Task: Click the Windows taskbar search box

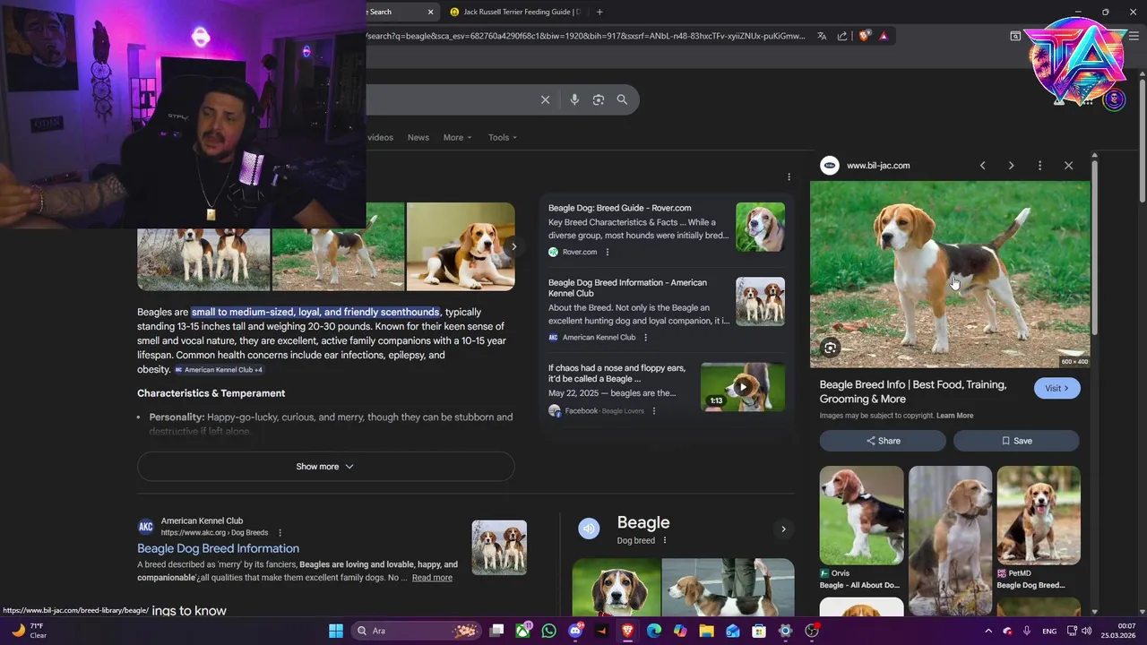Action: point(417,631)
